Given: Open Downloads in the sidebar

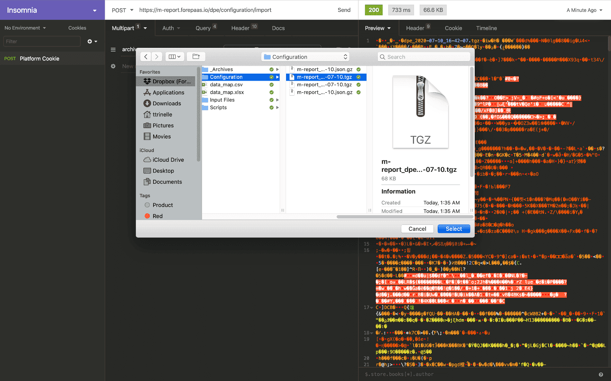Looking at the screenshot, I should coord(167,103).
